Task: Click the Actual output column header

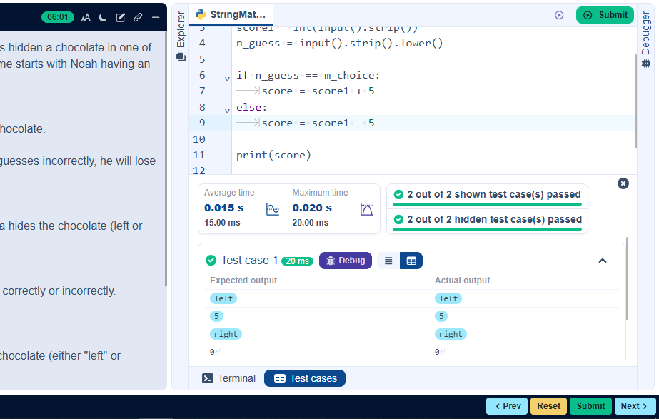Action: pos(463,281)
